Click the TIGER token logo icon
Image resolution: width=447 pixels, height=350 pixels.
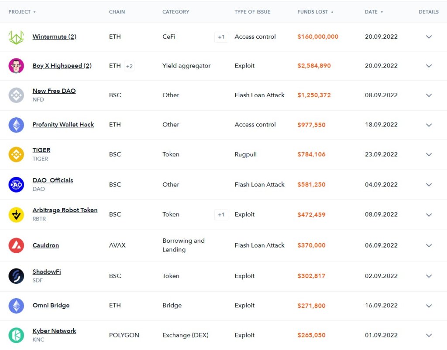[x=16, y=154]
